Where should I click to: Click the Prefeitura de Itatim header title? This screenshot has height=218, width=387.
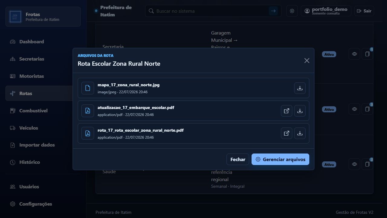click(x=116, y=11)
